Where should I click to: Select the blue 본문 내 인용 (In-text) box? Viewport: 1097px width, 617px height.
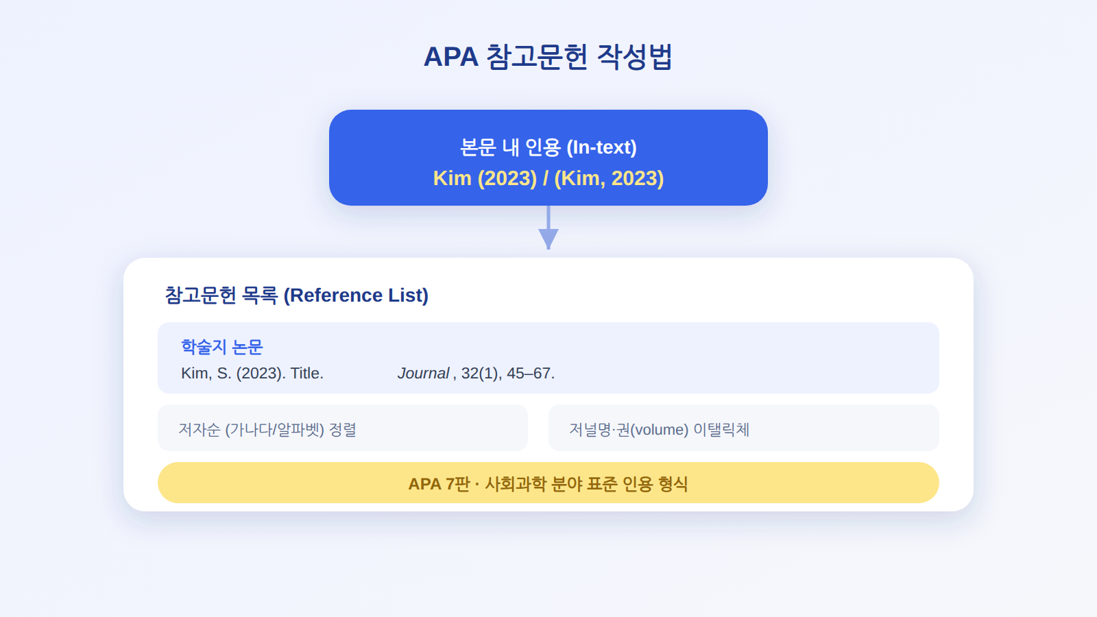pyautogui.click(x=548, y=158)
